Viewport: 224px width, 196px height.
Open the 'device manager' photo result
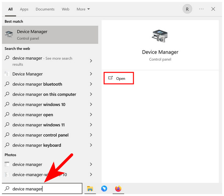(x=50, y=164)
